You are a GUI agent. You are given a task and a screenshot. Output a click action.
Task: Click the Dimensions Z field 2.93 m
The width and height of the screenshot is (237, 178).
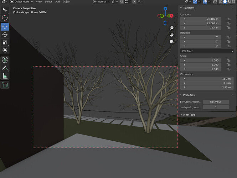click(x=207, y=88)
